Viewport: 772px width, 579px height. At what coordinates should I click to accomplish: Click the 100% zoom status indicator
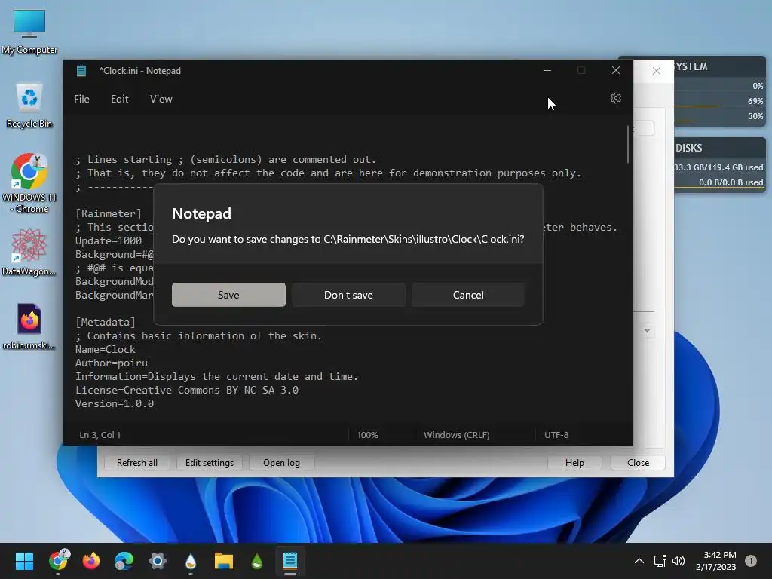coord(367,435)
